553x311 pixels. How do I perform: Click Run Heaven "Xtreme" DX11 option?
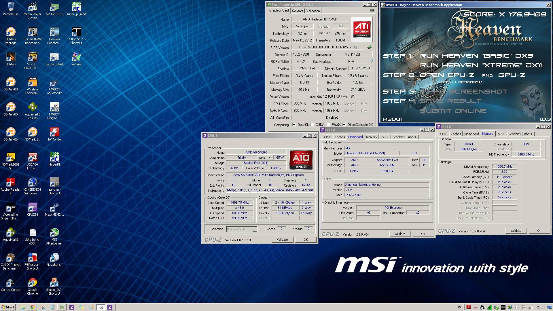coord(481,65)
